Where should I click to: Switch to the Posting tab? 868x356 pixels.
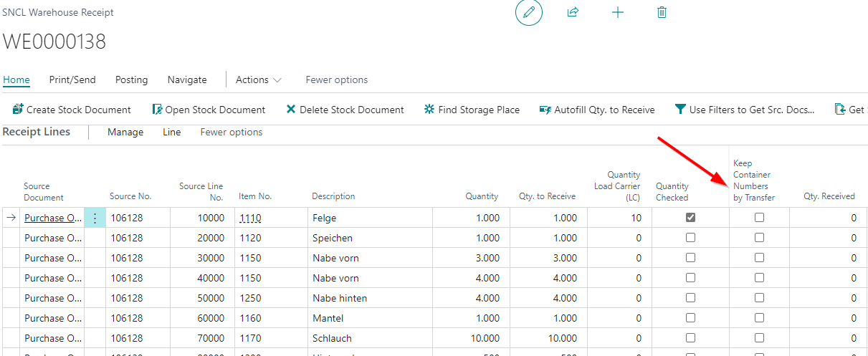(x=131, y=80)
